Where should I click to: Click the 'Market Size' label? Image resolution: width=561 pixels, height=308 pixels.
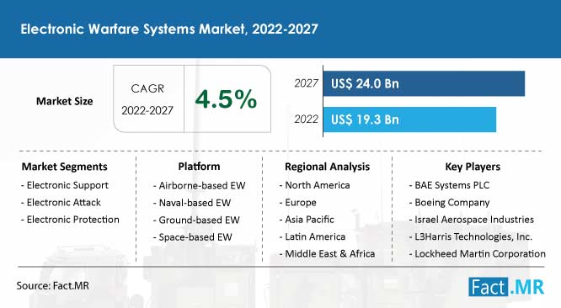click(x=64, y=102)
